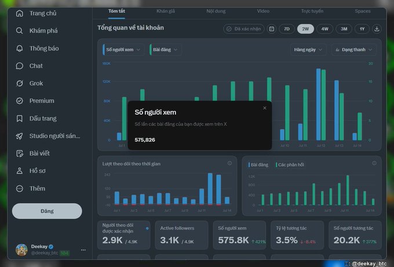Click Tổng quan về tài khoản heading

tap(130, 28)
